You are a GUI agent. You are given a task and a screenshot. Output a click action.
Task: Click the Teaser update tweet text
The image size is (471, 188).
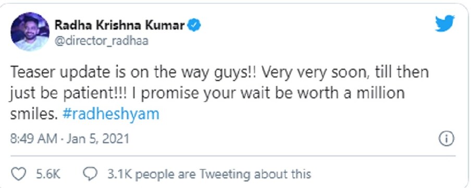point(219,93)
